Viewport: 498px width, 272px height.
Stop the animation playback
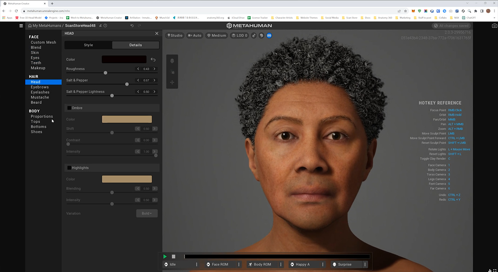(x=174, y=256)
